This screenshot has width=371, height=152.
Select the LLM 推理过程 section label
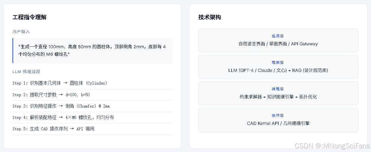click(x=26, y=72)
